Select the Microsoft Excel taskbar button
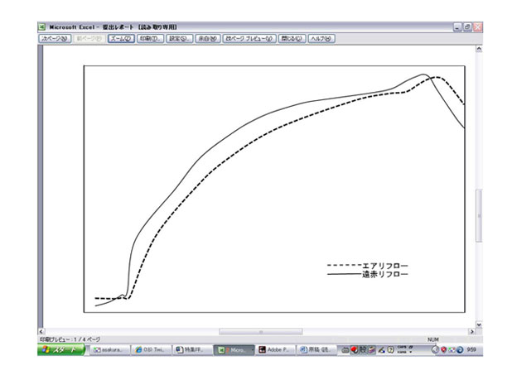 click(x=233, y=350)
